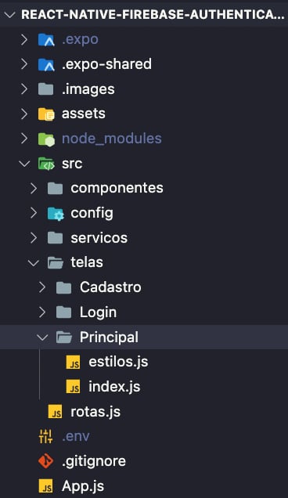
Task: Expand the servicos folder chevron
Action: click(x=34, y=238)
